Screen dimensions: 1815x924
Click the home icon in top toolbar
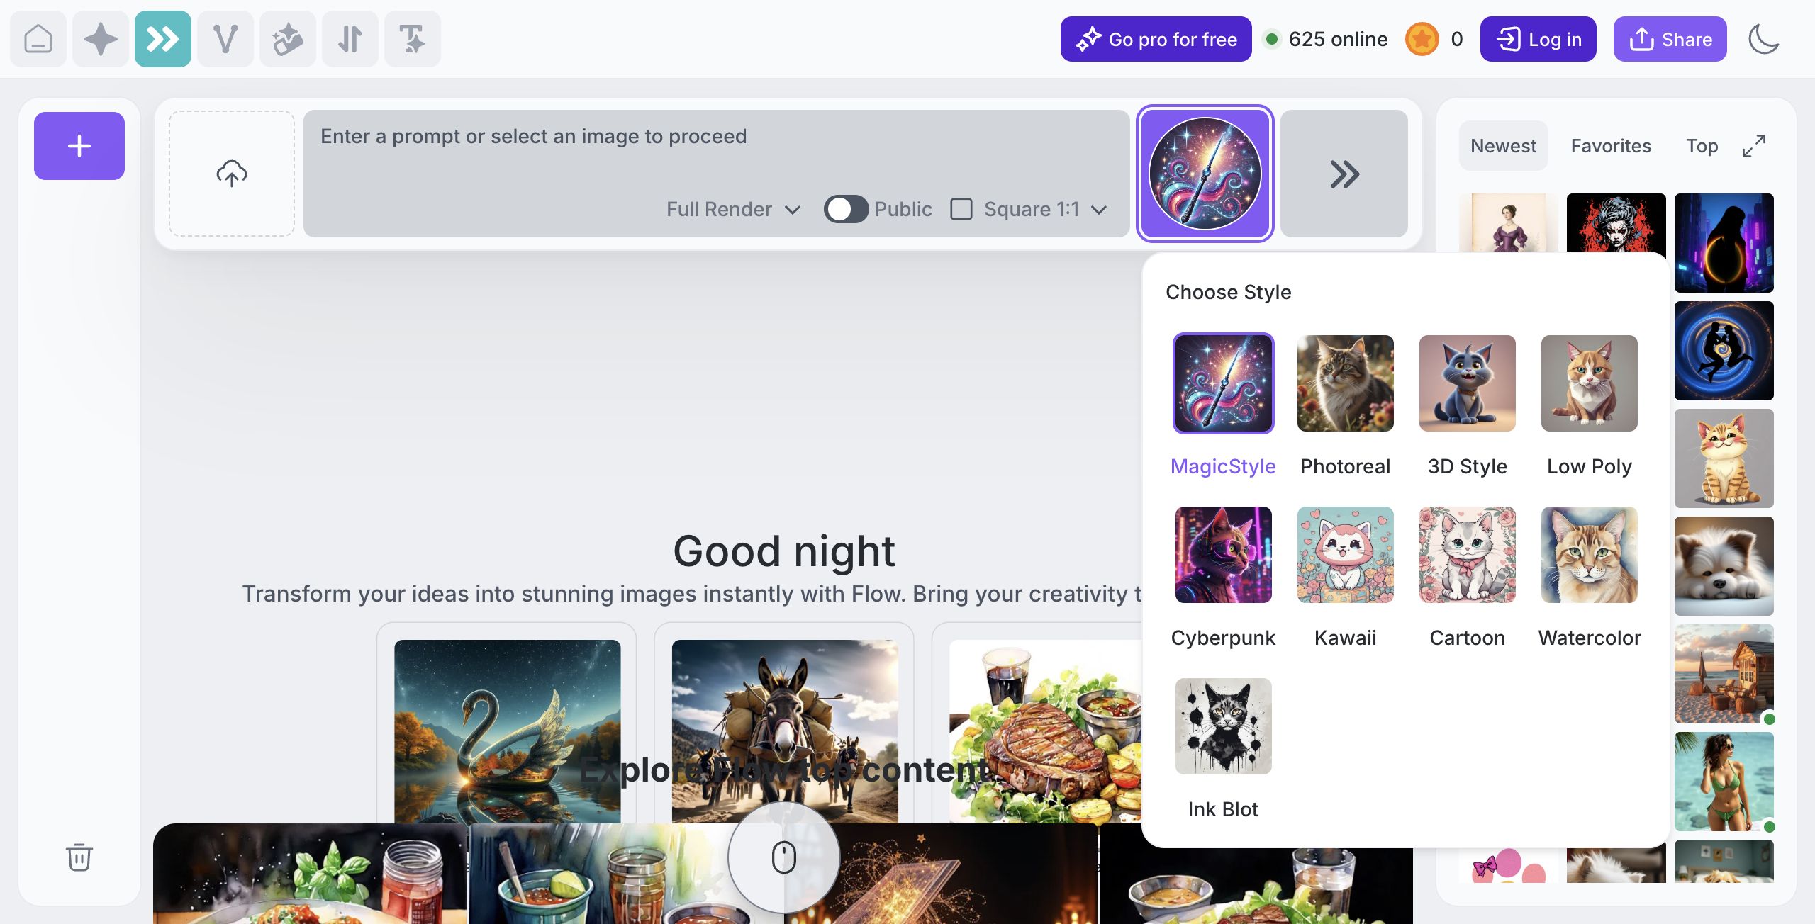point(38,39)
